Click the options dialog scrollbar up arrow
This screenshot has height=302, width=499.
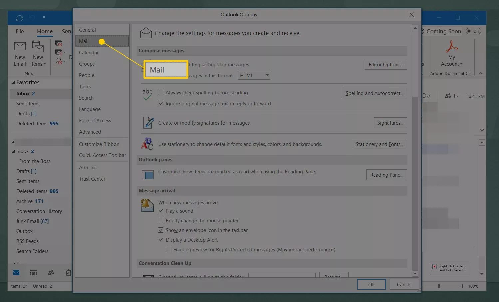coord(415,28)
